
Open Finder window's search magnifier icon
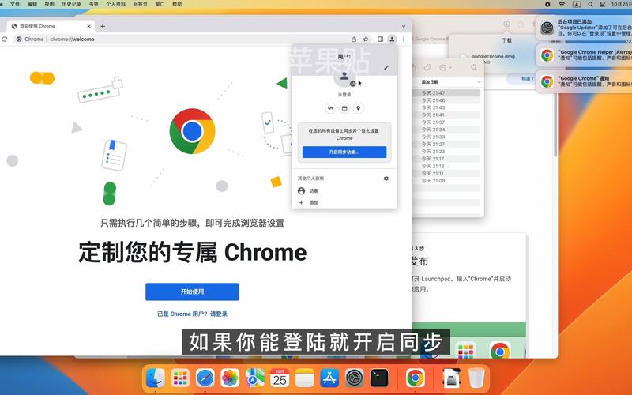click(474, 67)
